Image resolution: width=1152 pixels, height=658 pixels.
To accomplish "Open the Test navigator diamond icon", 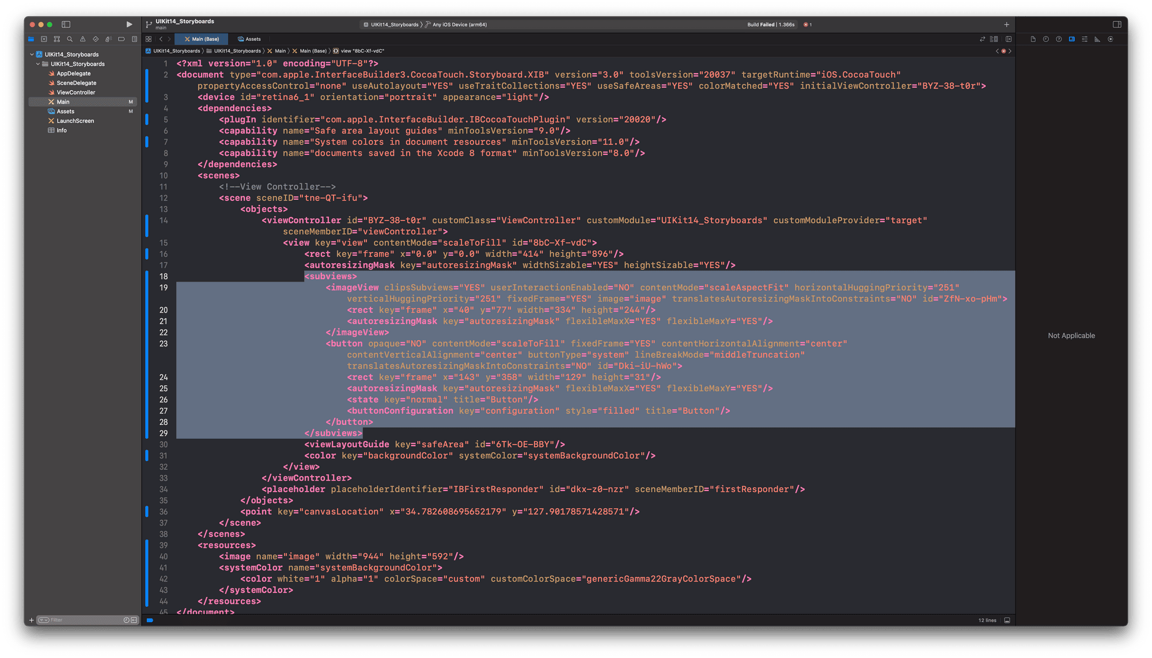I will pyautogui.click(x=96, y=39).
